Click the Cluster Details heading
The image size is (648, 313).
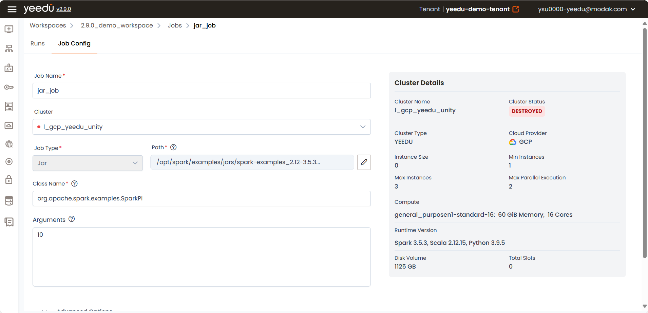tap(419, 83)
